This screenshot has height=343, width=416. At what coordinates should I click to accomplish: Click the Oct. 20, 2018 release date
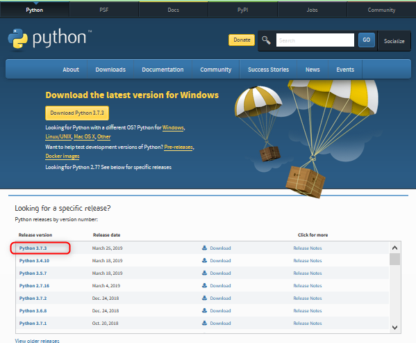coord(105,323)
